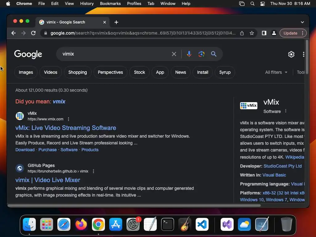The image size is (316, 237).
Task: Click the vMix logo thumbnail in knowledge panel
Action: coord(248,106)
